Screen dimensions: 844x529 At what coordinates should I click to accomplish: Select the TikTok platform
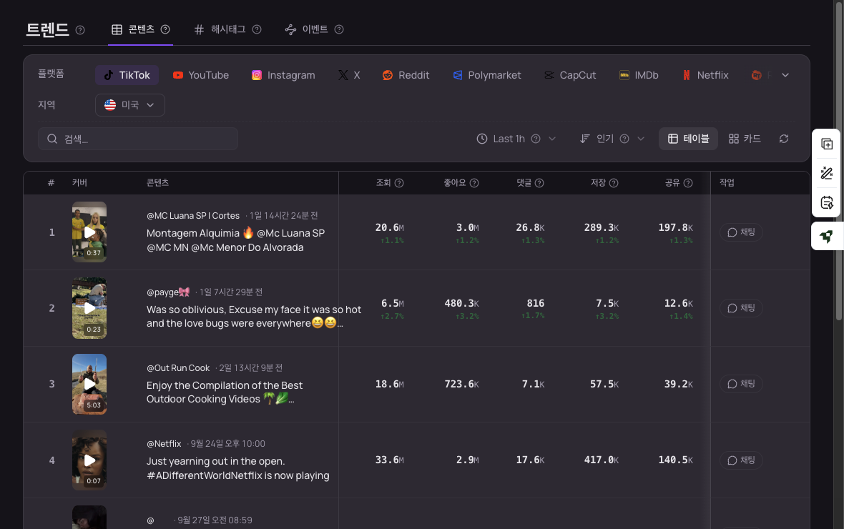[127, 75]
